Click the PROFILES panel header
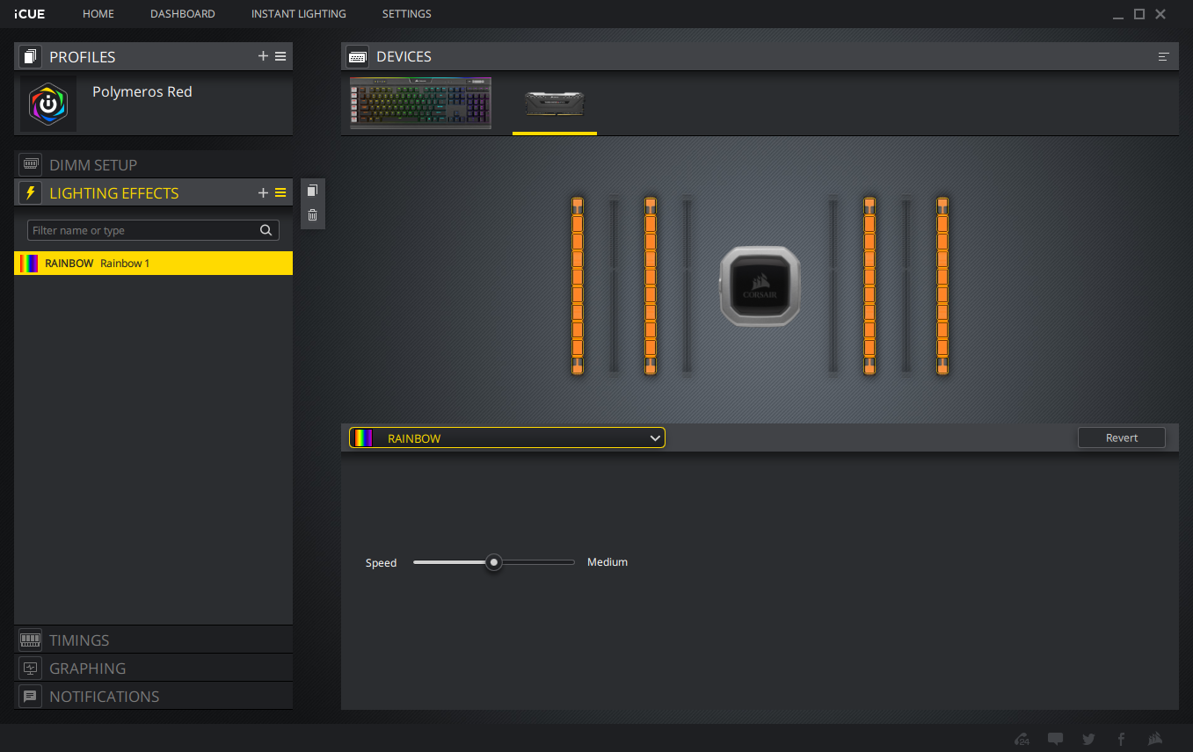The width and height of the screenshot is (1193, 752). click(154, 56)
